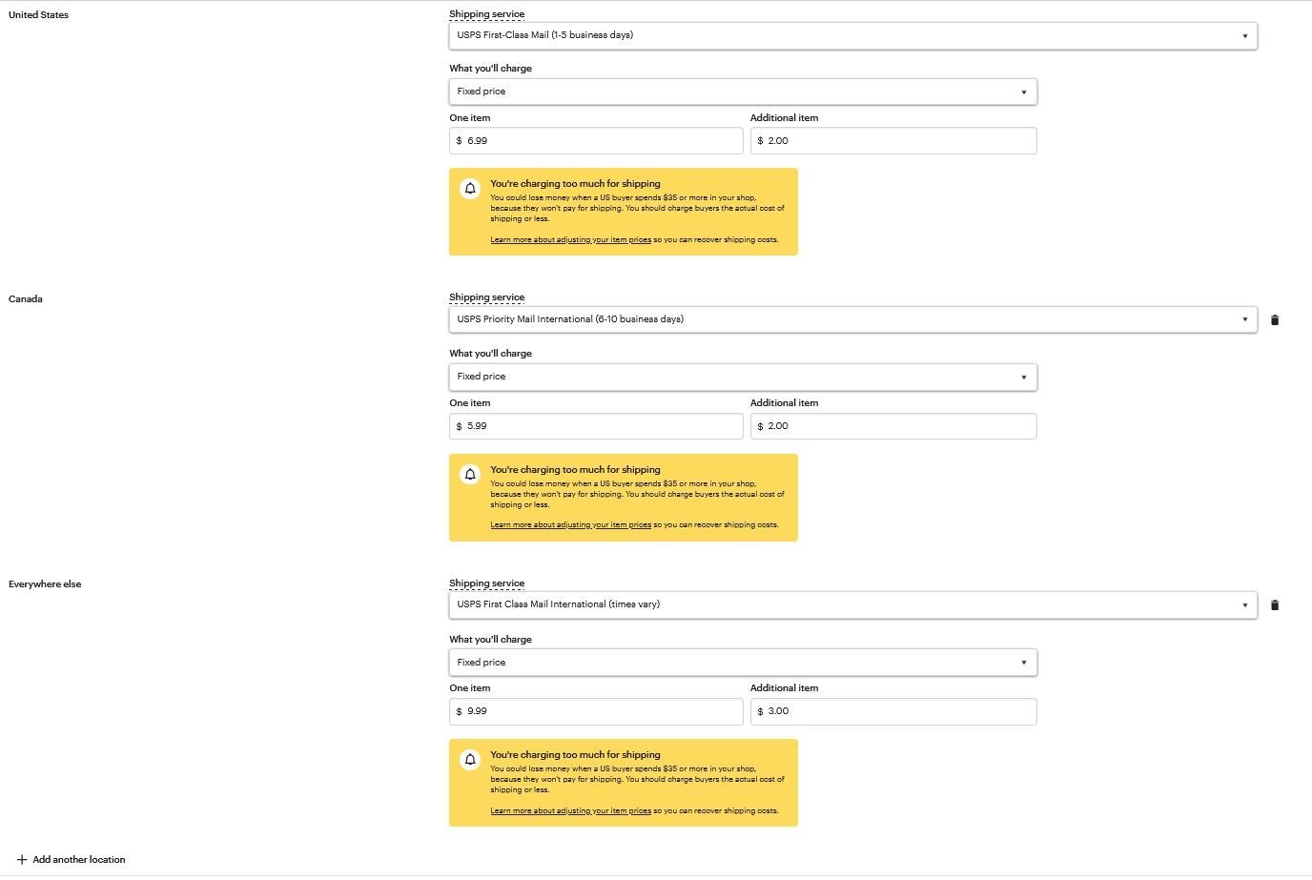The width and height of the screenshot is (1312, 880).
Task: Open Everywhere else shipping service dropdown
Action: click(853, 604)
